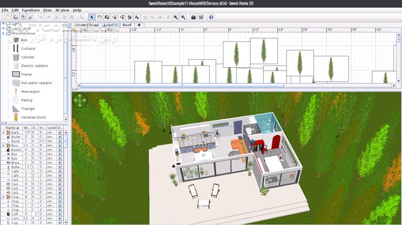The width and height of the screenshot is (402, 225).
Task: Click plan horizontal scrollbar right arrow
Action: pos(394,86)
